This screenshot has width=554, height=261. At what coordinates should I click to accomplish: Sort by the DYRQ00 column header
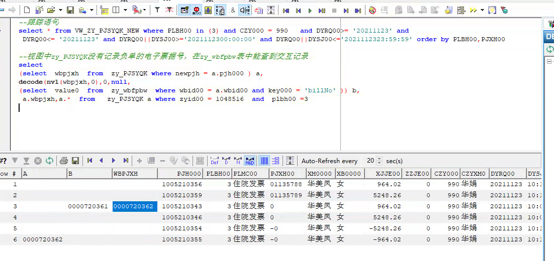[x=508, y=174]
